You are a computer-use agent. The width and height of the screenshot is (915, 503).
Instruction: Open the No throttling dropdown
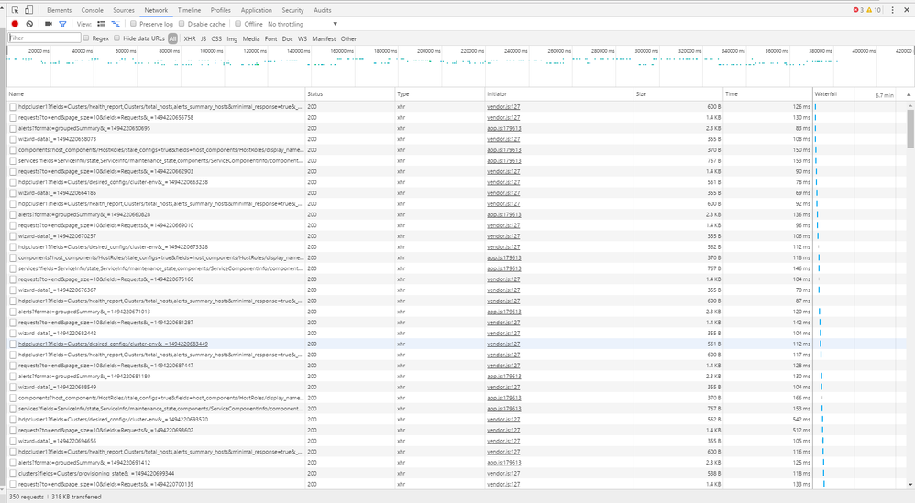(303, 24)
